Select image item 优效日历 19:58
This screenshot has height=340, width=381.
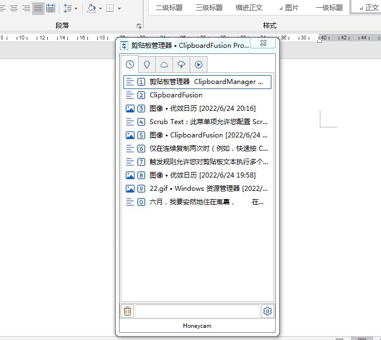(197, 175)
